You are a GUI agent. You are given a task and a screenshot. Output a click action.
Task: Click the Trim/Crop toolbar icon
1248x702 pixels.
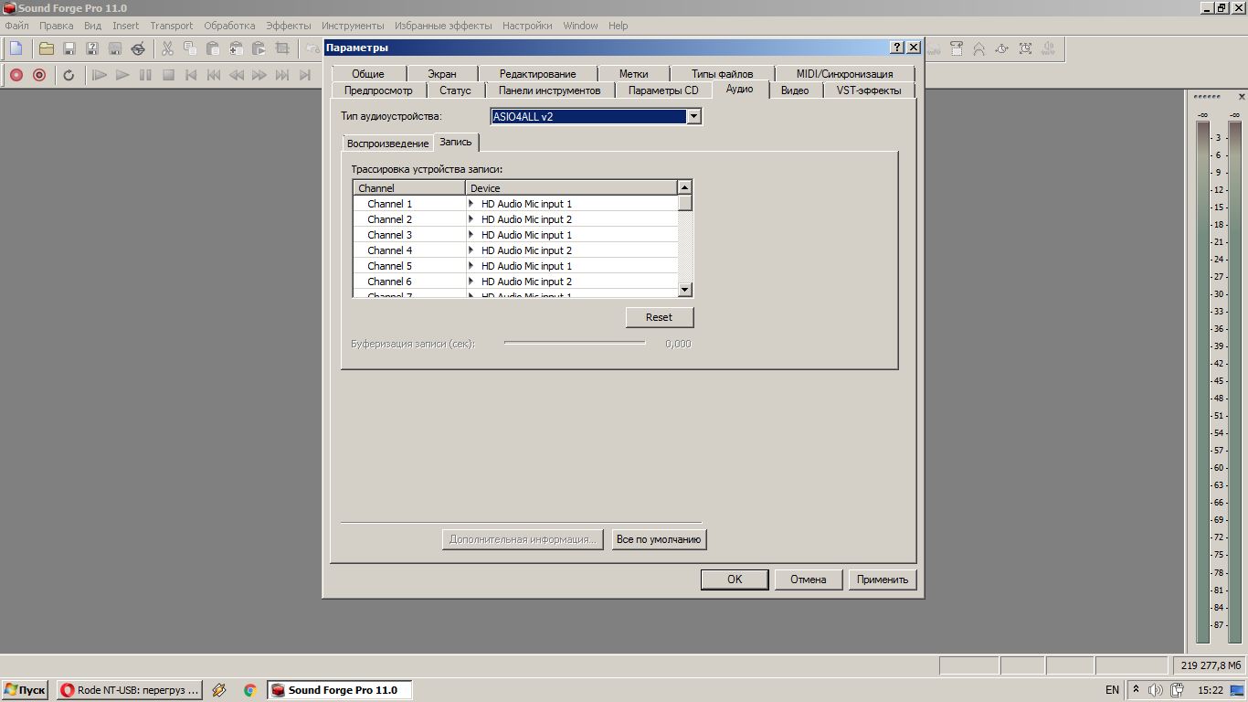(282, 48)
